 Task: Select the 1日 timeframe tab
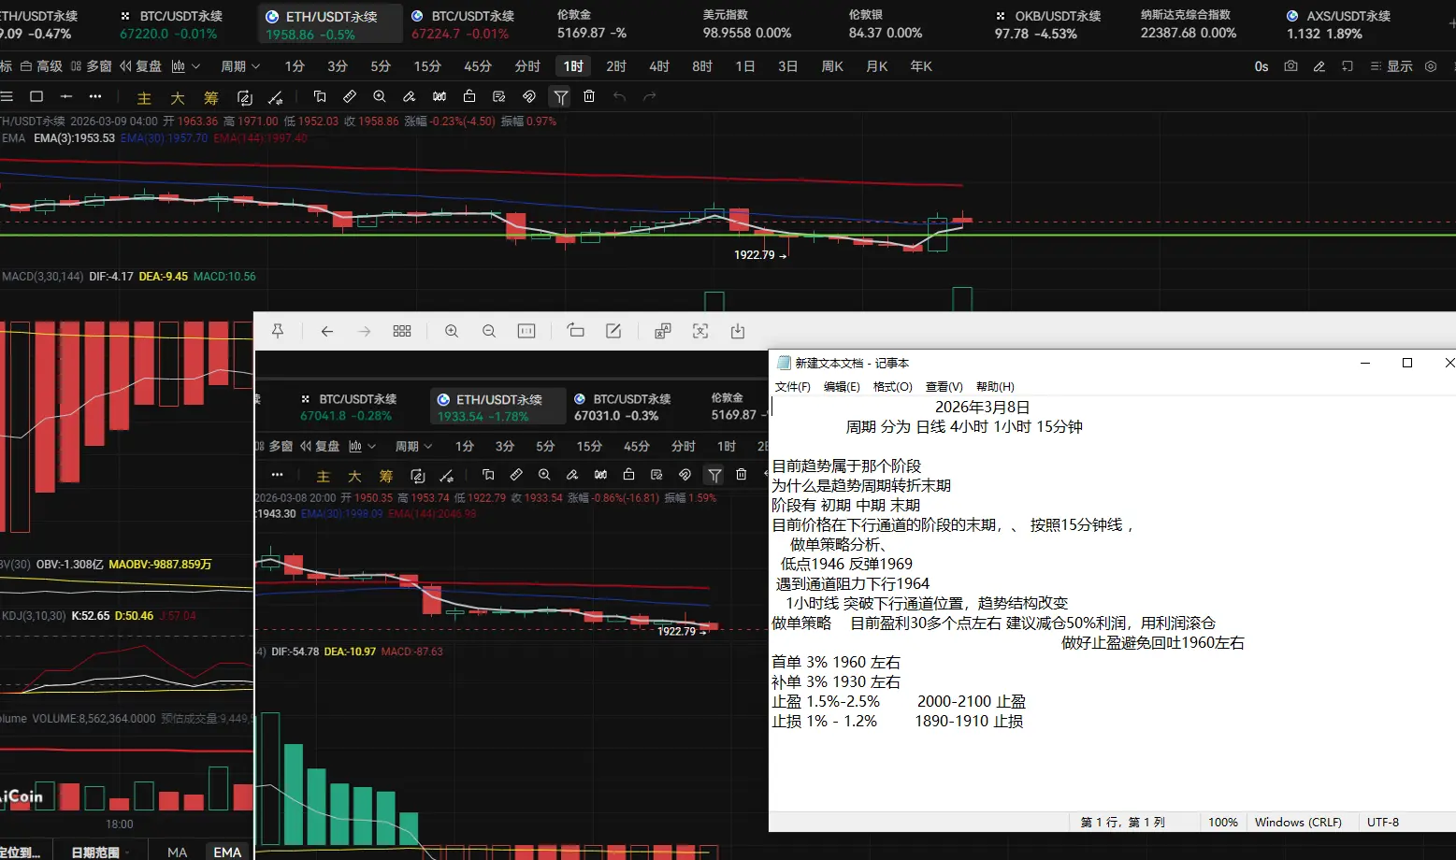coord(745,66)
